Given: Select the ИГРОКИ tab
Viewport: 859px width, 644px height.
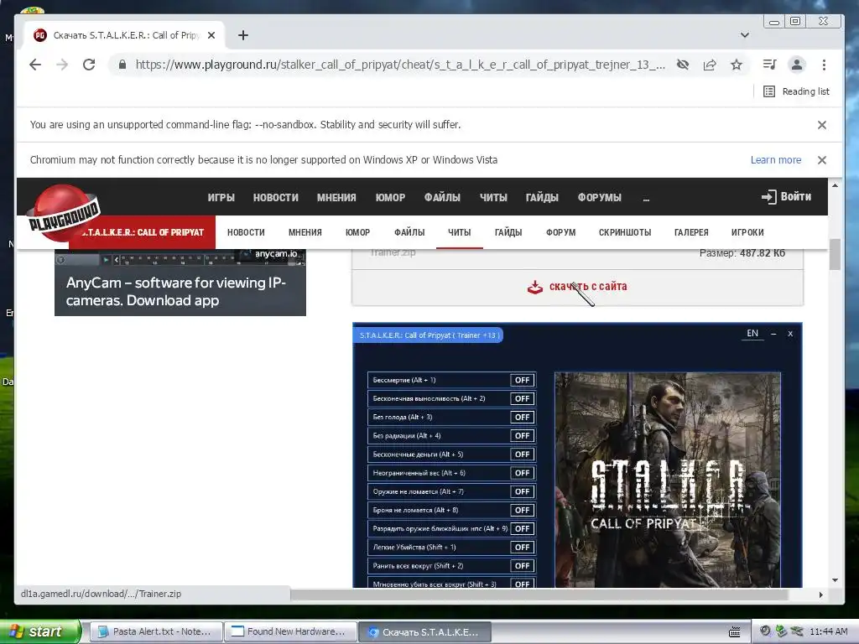Looking at the screenshot, I should 747,232.
